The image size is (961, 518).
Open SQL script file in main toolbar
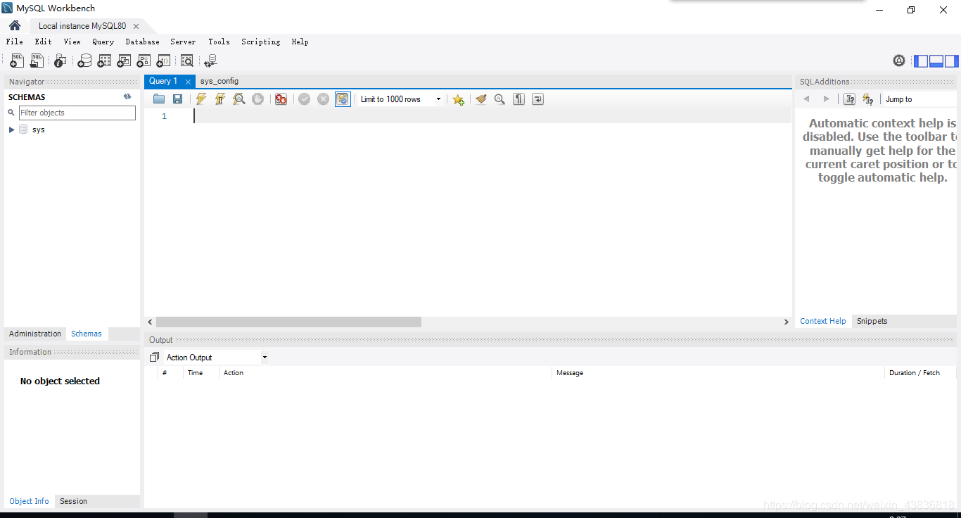[x=37, y=61]
